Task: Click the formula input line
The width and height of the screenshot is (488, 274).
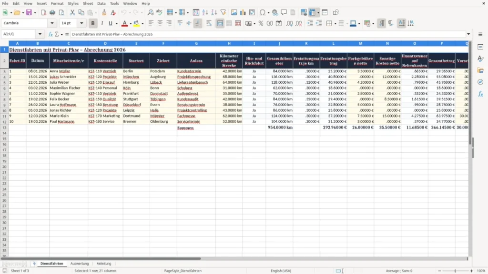Action: [x=268, y=34]
